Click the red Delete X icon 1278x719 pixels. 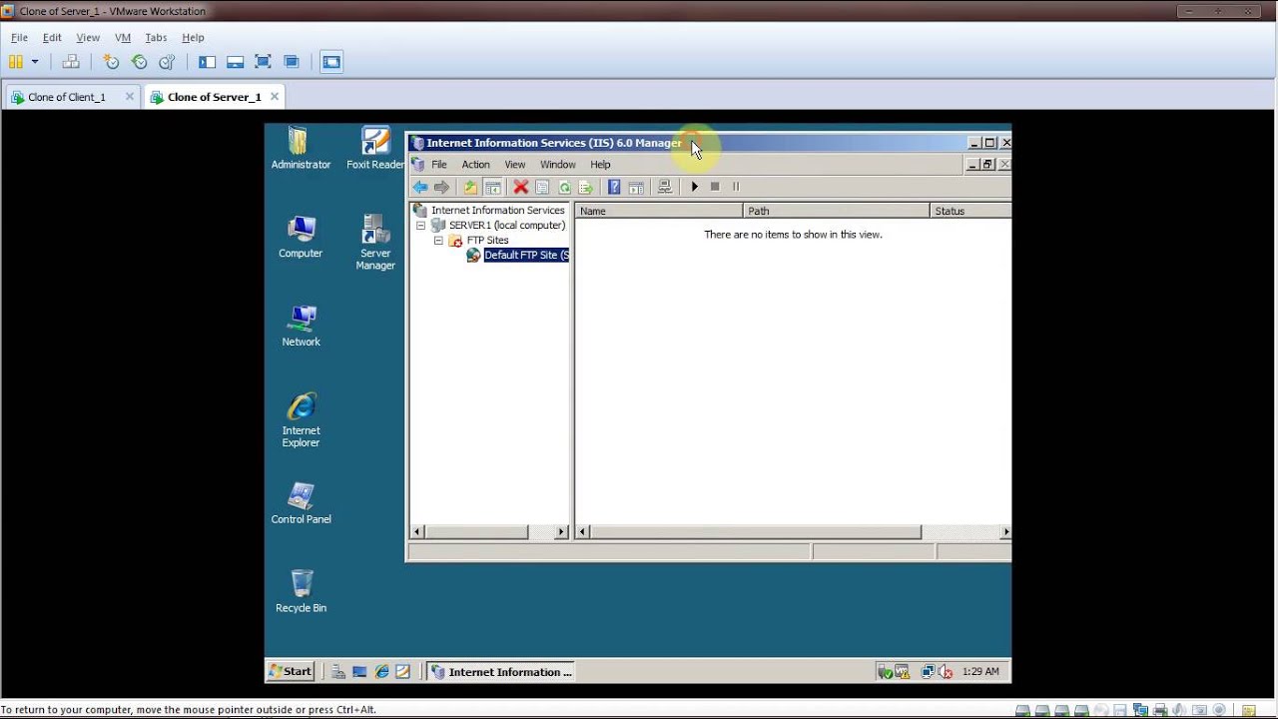(520, 187)
